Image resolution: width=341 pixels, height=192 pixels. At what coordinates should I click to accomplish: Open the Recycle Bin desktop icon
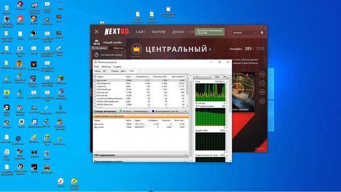coord(7,9)
